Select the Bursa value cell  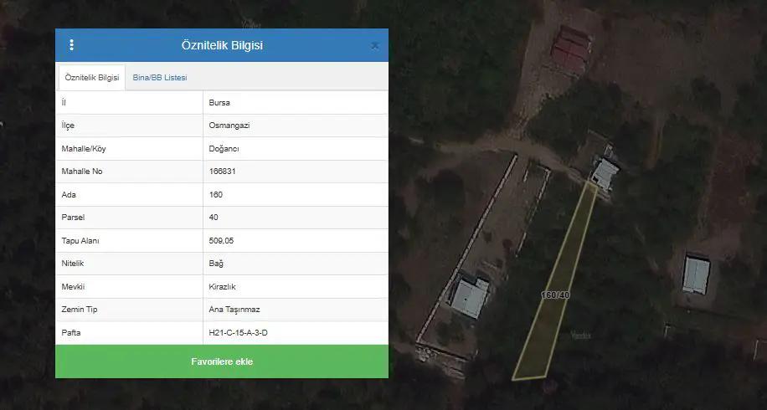point(296,103)
